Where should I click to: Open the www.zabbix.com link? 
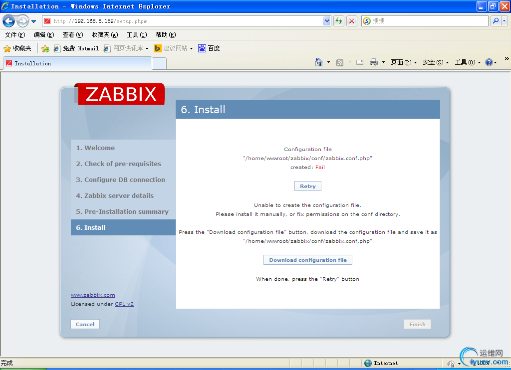[93, 295]
